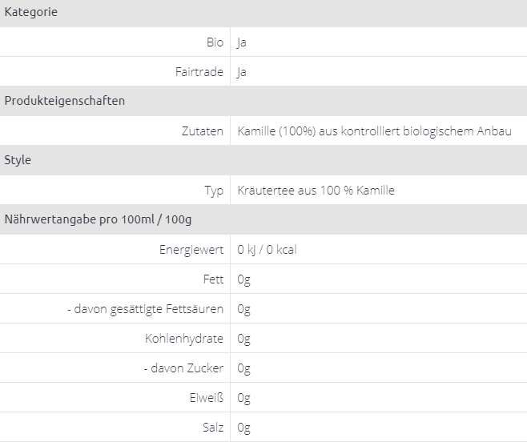Image resolution: width=527 pixels, height=442 pixels.
Task: Select the Fett row label
Action: pyautogui.click(x=214, y=279)
